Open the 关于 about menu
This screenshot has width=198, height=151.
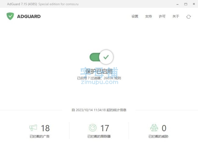click(x=176, y=16)
